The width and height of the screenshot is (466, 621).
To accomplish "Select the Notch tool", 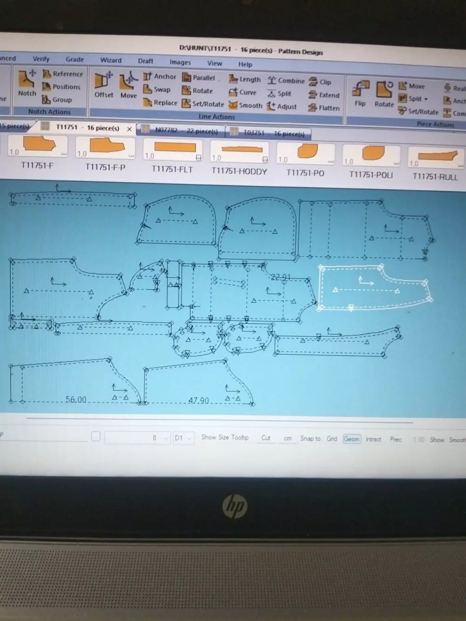I will pos(27,83).
